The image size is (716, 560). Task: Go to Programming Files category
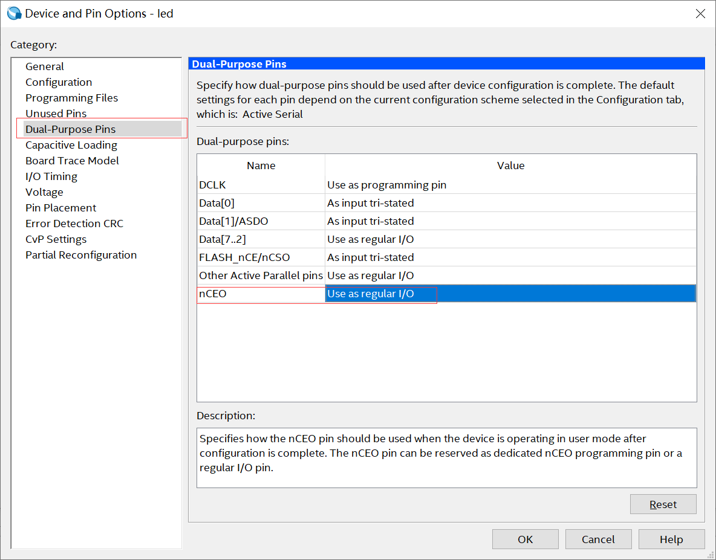coord(71,98)
